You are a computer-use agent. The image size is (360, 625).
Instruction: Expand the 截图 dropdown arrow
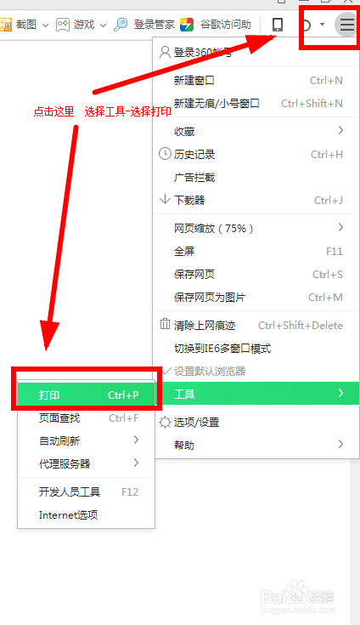point(45,26)
